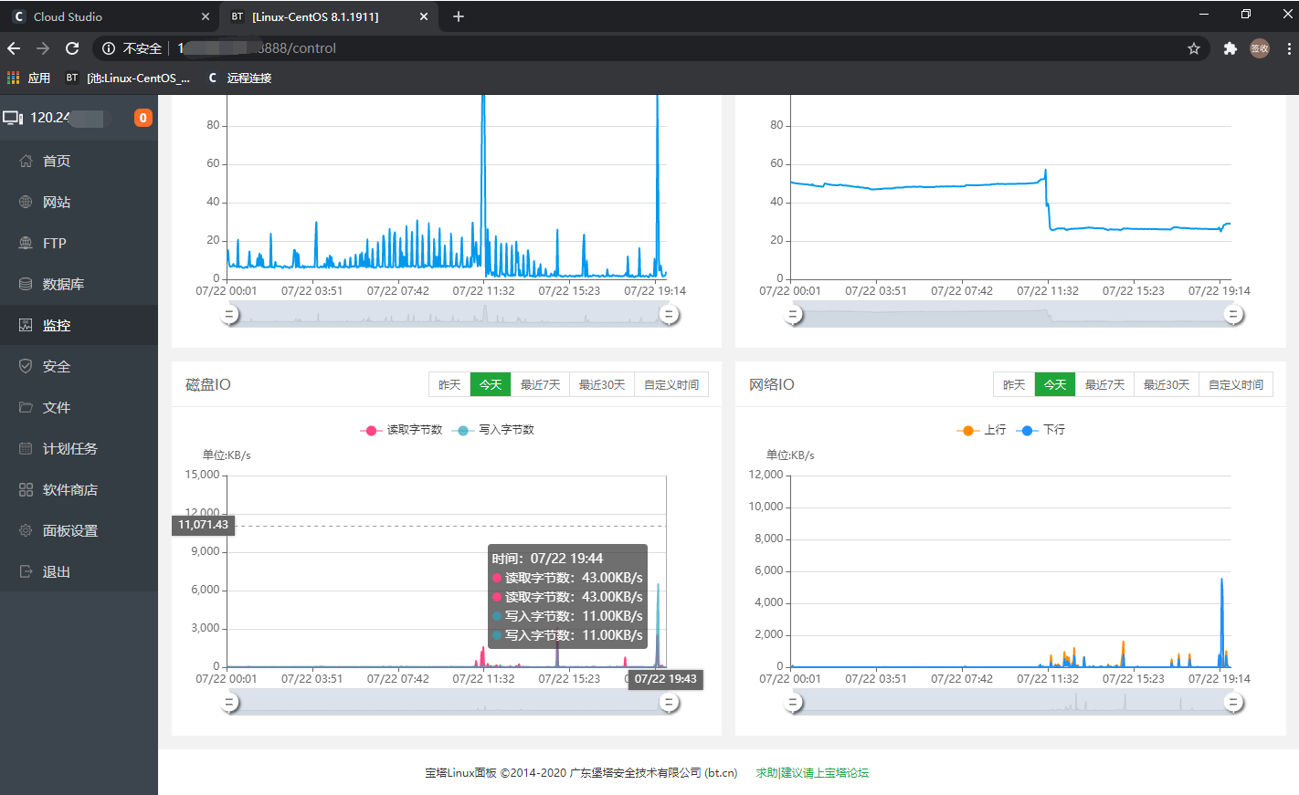Choose 自定义时间 in 磁盘IO panel

pyautogui.click(x=671, y=384)
